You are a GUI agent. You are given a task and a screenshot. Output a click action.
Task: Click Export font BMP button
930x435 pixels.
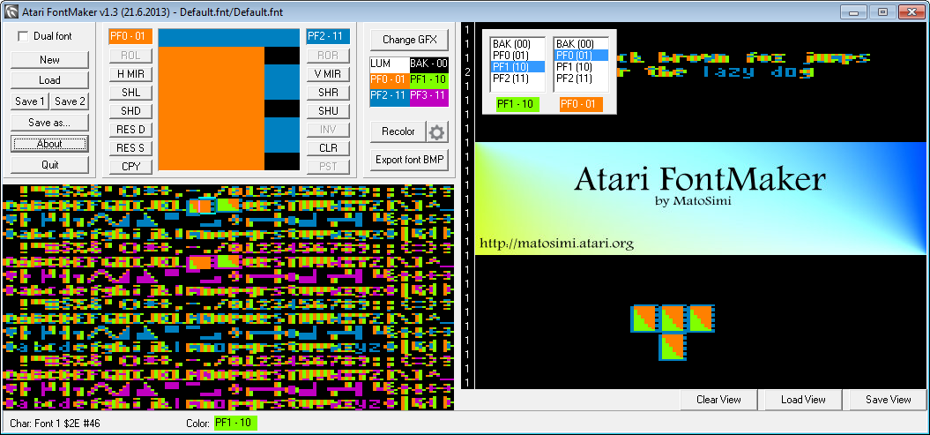[409, 160]
